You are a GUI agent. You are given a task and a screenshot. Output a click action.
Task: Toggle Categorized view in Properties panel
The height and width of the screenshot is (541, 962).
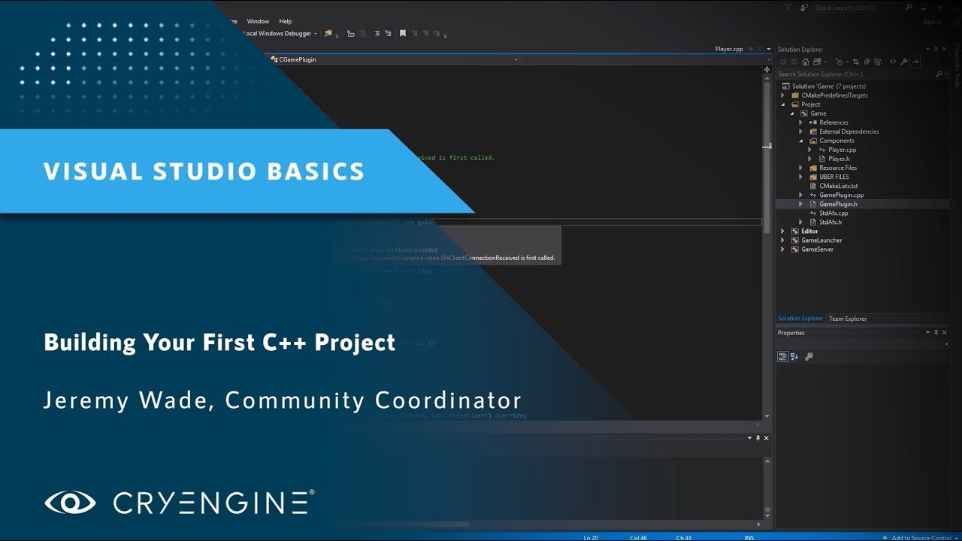[783, 356]
